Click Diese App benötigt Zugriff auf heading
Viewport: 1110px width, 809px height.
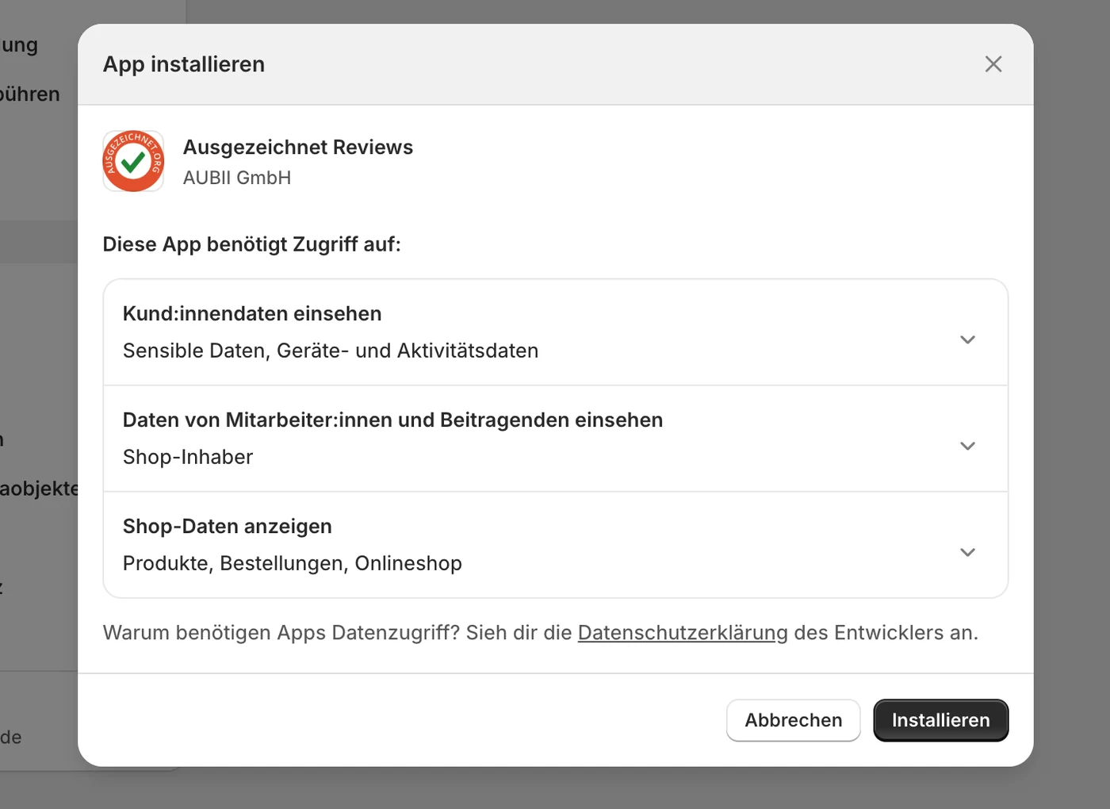(252, 244)
